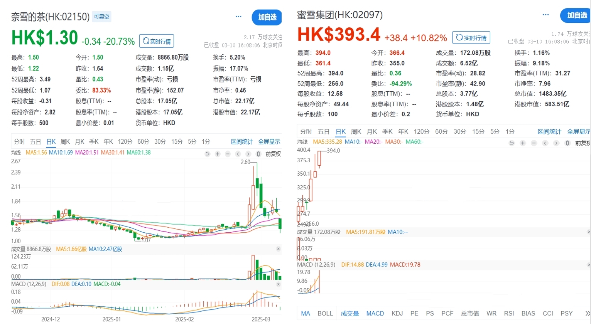
Task: Select the BIAS indicator tab
Action: (x=528, y=313)
